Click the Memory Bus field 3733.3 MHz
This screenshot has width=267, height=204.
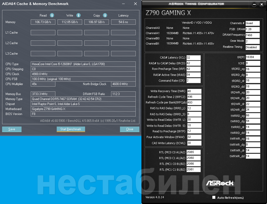point(43,94)
